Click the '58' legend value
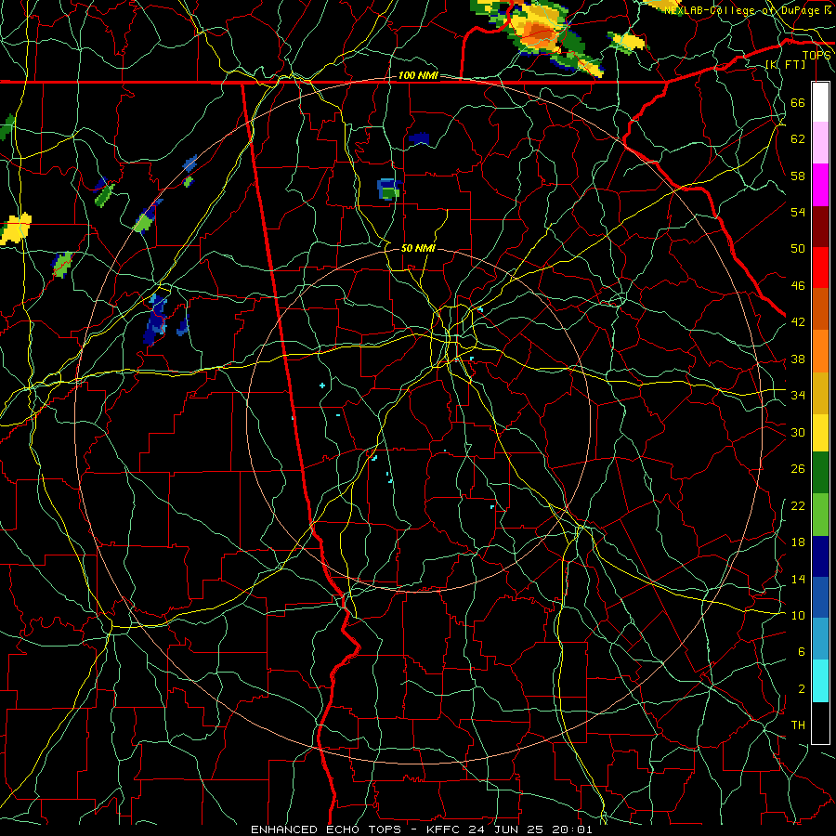The width and height of the screenshot is (836, 836). (798, 176)
